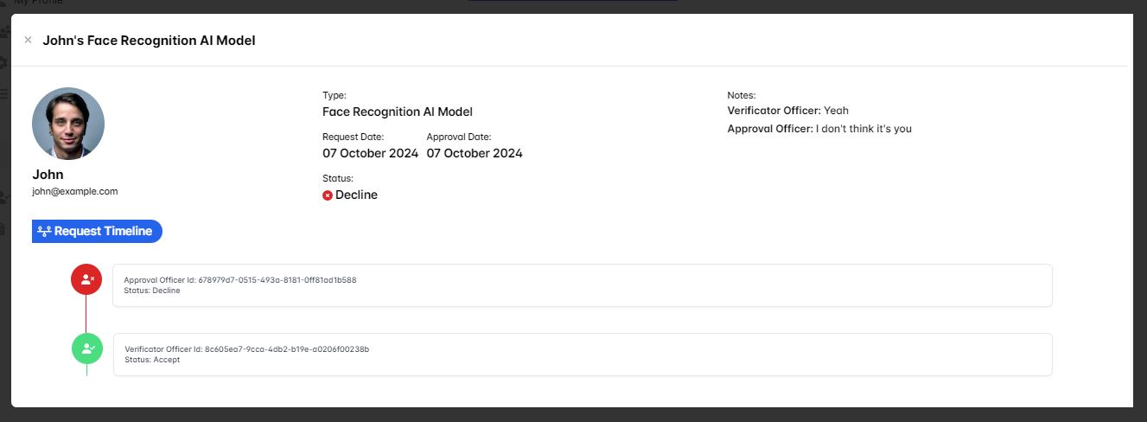
Task: Click the Type value Face Recognition AI Model
Action: [397, 112]
